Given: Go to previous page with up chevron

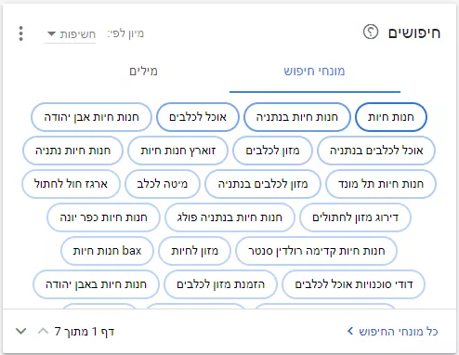Looking at the screenshot, I should [x=43, y=331].
